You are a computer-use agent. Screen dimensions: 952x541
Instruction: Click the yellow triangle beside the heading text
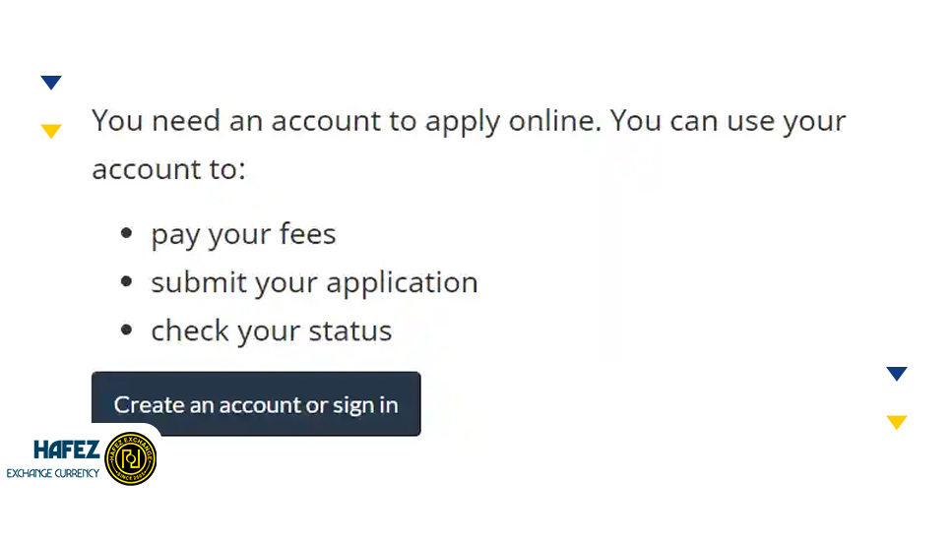tap(51, 131)
